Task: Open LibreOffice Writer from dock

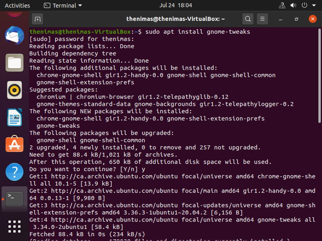Action: click(x=14, y=117)
